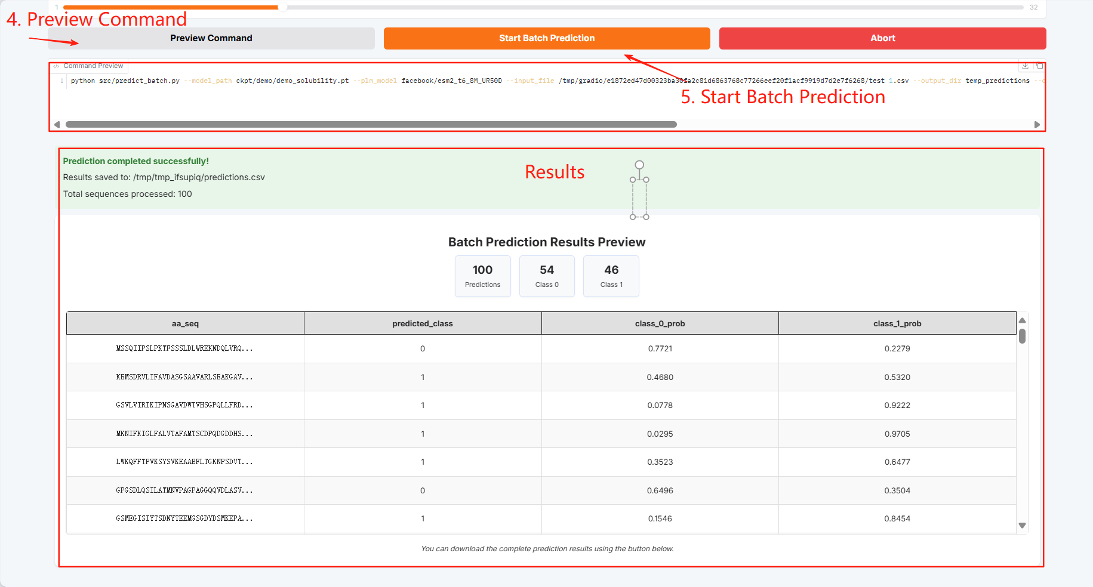
Task: Click the class_1_prob column header
Action: tap(897, 323)
